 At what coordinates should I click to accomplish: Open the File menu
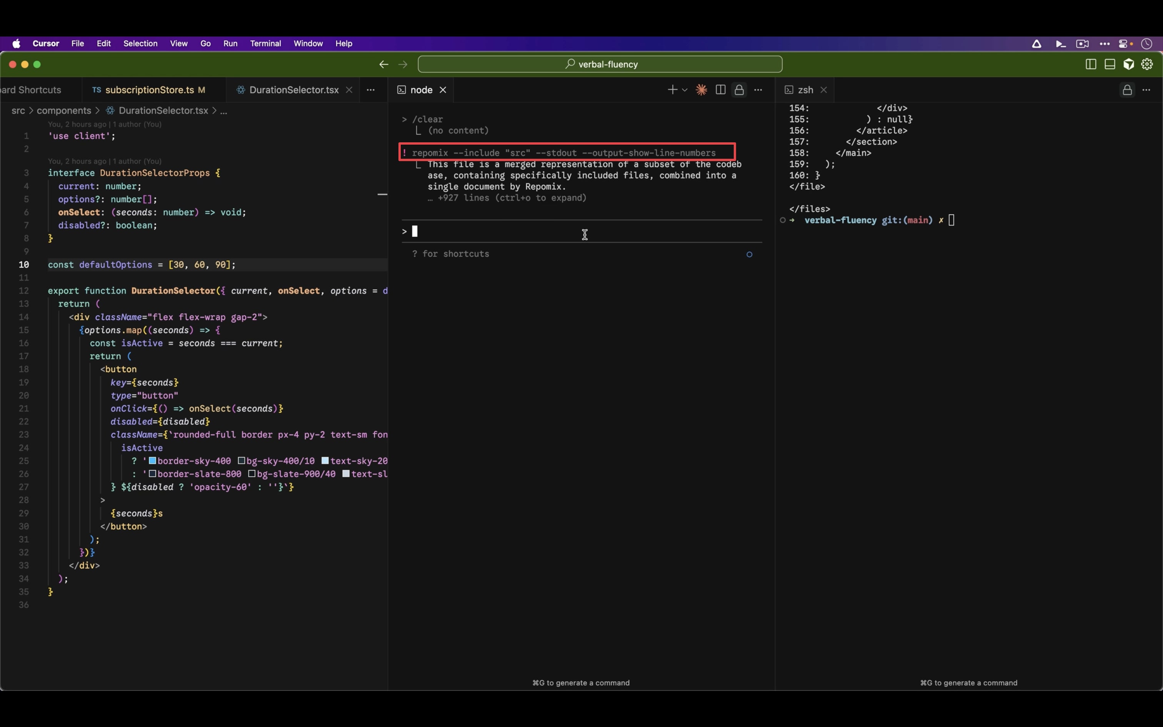(x=77, y=44)
